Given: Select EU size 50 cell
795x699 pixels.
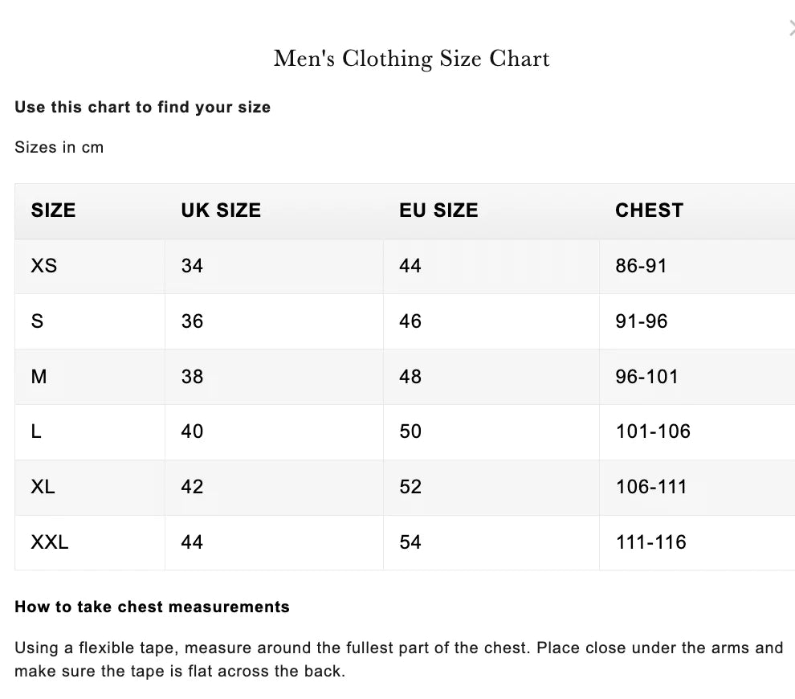Looking at the screenshot, I should 410,431.
